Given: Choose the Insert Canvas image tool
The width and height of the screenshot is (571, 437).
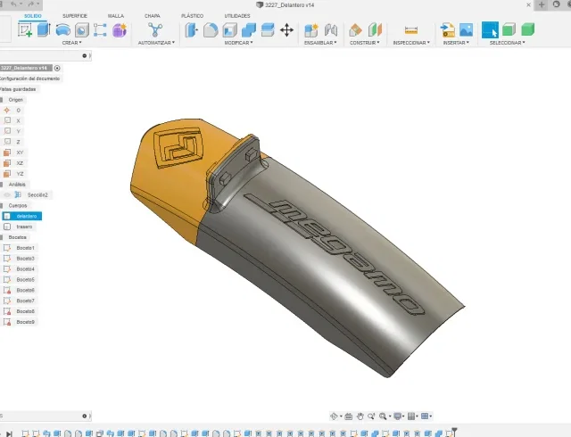Looking at the screenshot, I should [x=466, y=29].
